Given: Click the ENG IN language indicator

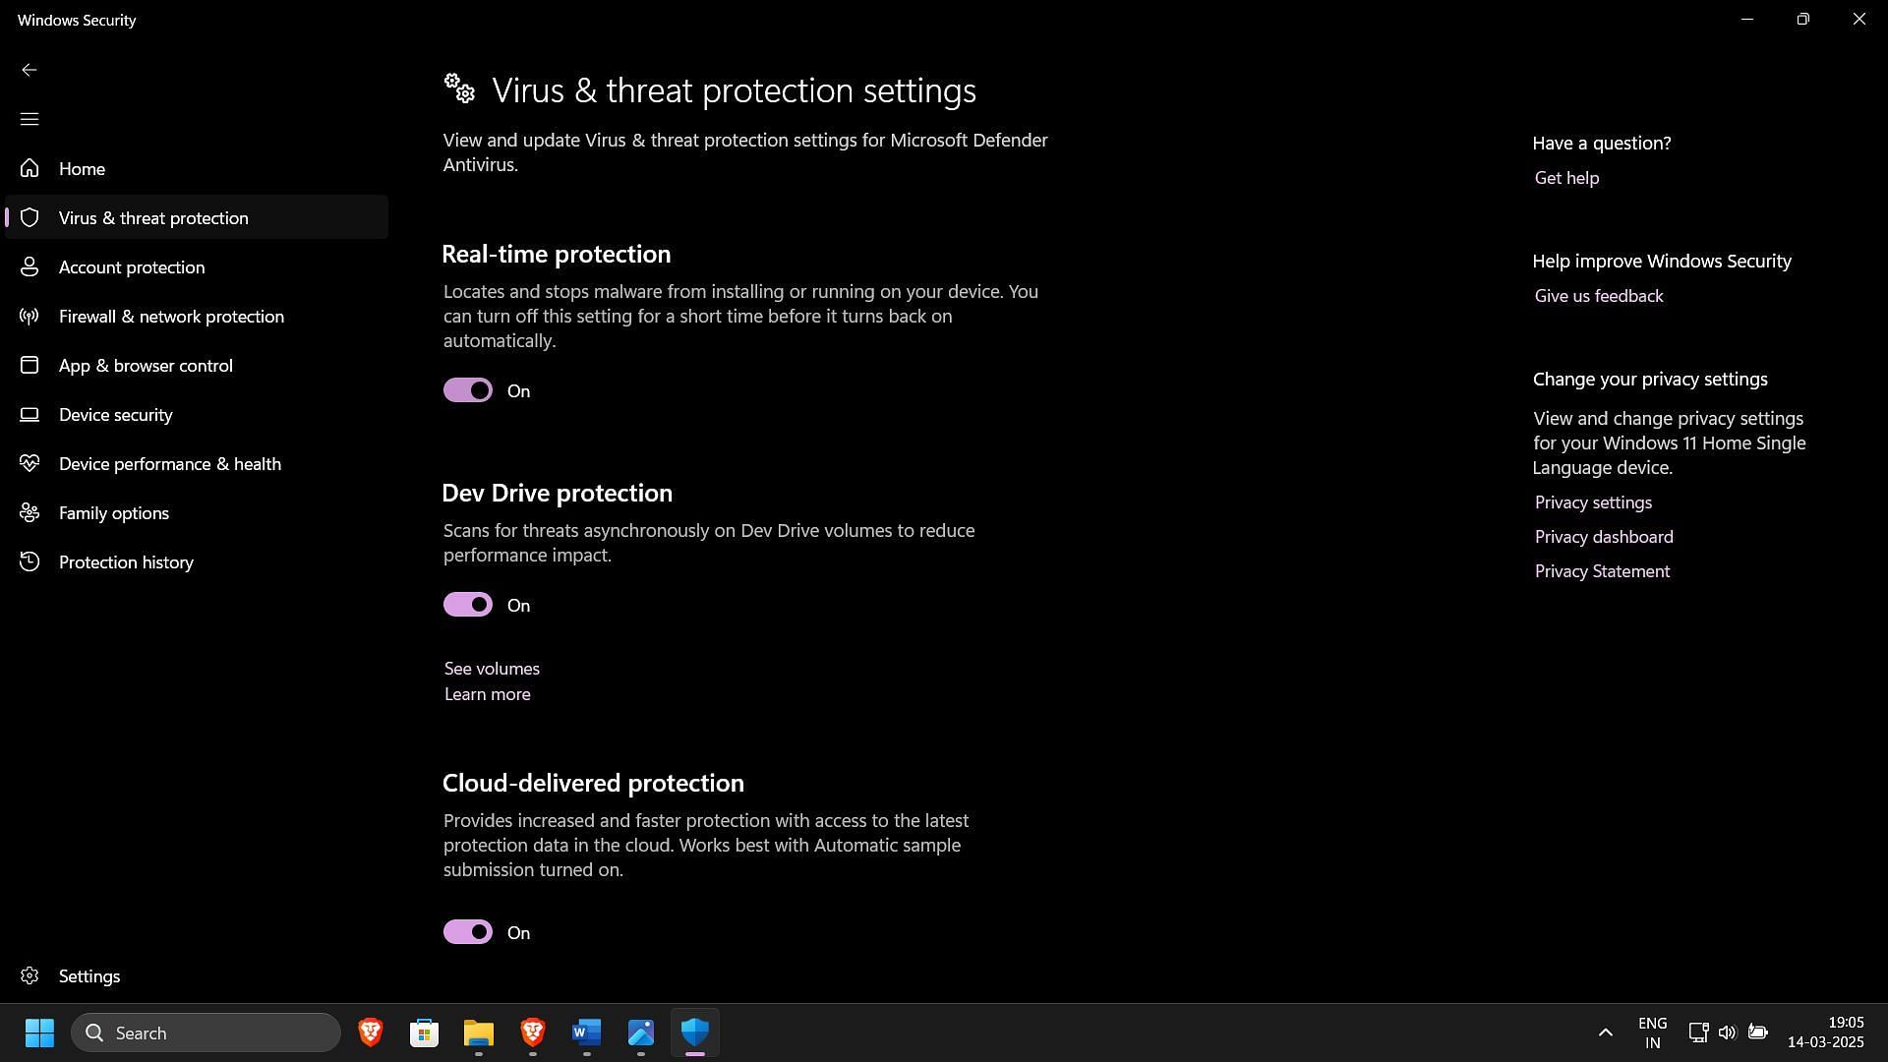Looking at the screenshot, I should pyautogui.click(x=1652, y=1032).
